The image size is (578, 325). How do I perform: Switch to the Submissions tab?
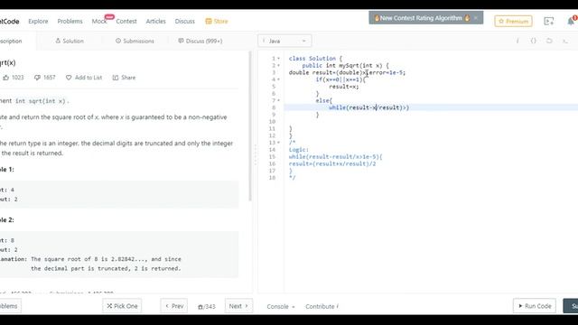point(135,41)
